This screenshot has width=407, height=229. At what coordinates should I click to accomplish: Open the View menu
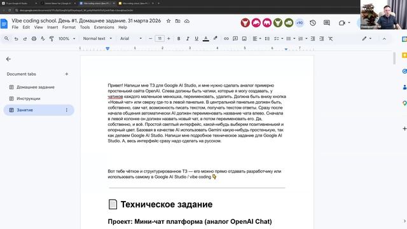pos(38,27)
